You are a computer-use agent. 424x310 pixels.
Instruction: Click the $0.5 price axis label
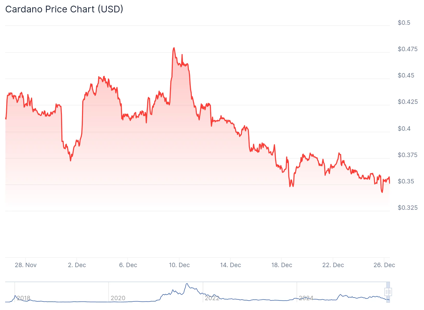click(404, 23)
